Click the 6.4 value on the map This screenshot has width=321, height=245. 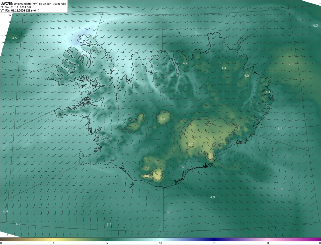(6, 211)
